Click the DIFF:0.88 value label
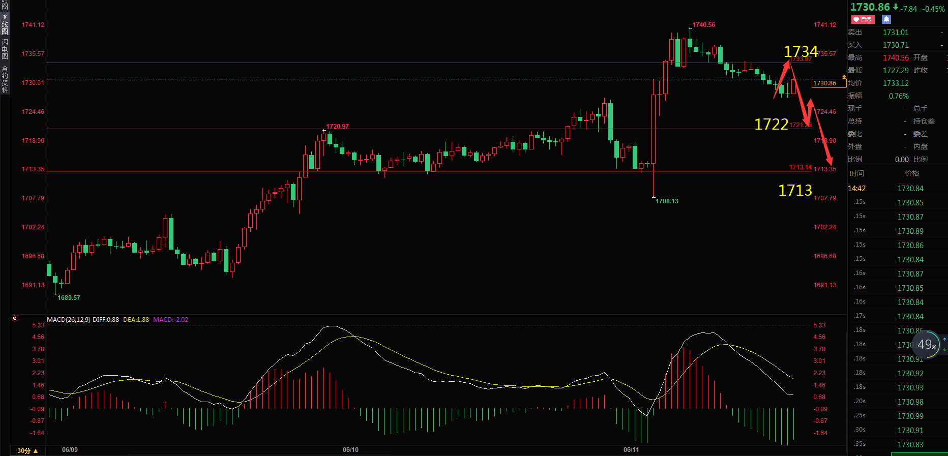This screenshot has height=456, width=948. (x=106, y=320)
